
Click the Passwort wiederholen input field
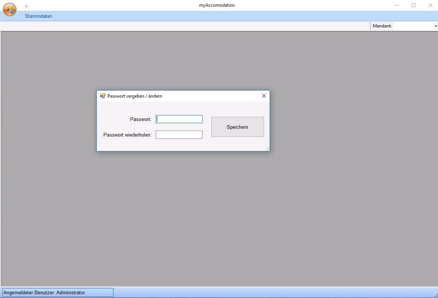(179, 135)
